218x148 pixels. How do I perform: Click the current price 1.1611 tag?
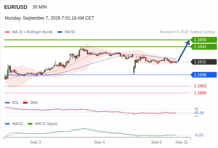(x=204, y=62)
